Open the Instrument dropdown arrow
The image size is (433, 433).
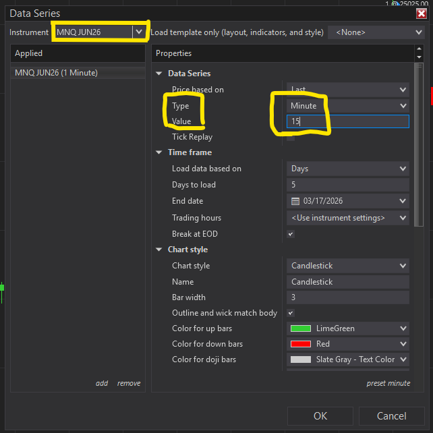139,32
